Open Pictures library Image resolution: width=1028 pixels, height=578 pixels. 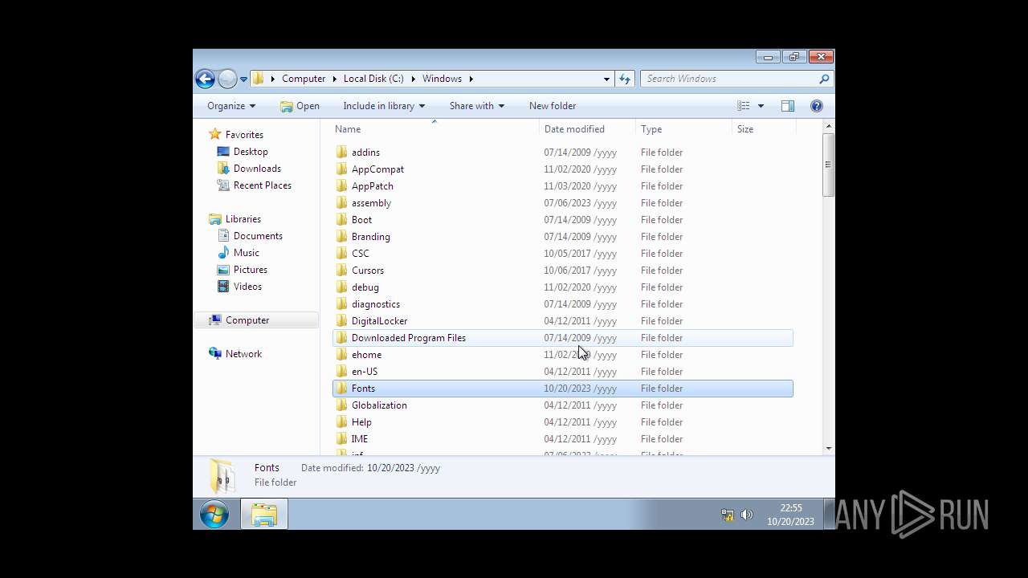[250, 270]
